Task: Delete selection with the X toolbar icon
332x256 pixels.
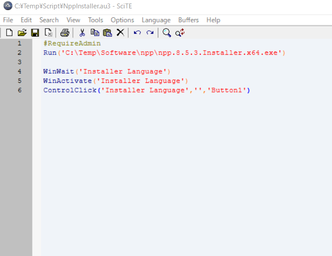Action: click(x=120, y=33)
